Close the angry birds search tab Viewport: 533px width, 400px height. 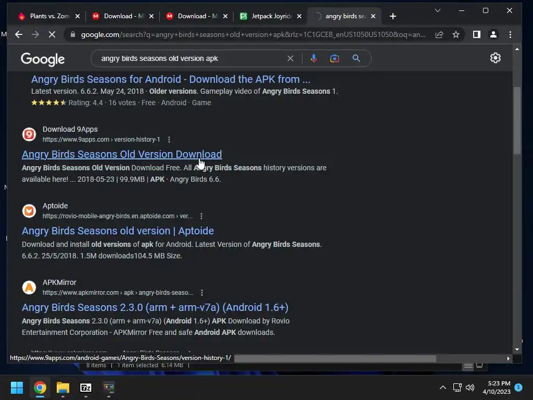(373, 16)
